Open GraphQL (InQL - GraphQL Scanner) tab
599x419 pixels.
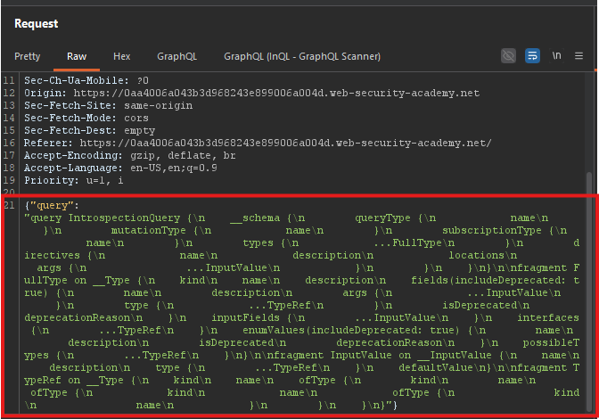tap(302, 56)
